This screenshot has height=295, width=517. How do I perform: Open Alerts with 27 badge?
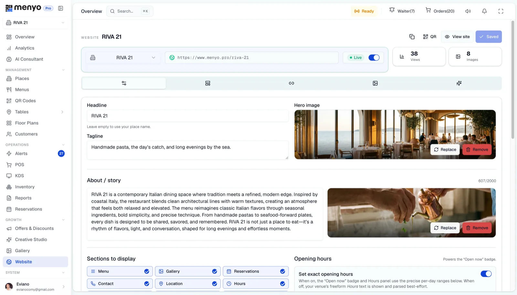36,154
